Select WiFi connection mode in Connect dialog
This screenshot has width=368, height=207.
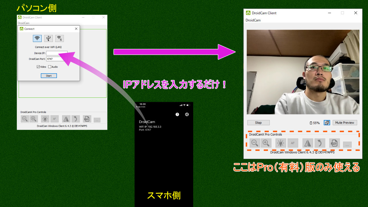click(x=37, y=38)
